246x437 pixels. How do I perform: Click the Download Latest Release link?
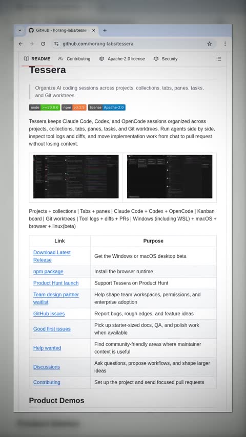click(52, 256)
